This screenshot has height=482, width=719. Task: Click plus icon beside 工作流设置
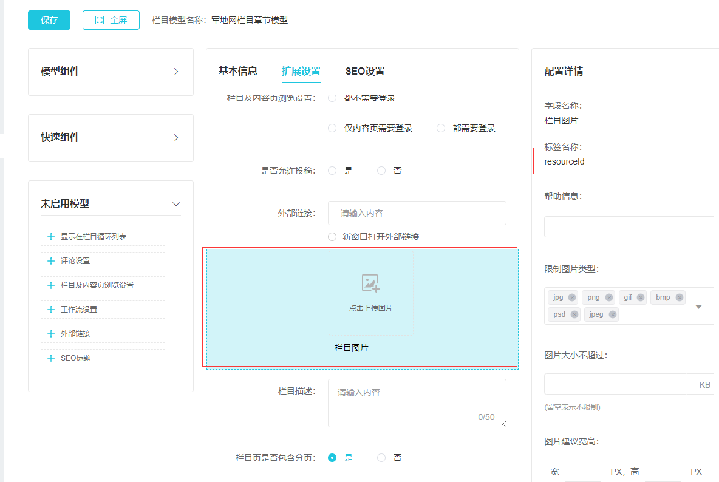pyautogui.click(x=51, y=310)
